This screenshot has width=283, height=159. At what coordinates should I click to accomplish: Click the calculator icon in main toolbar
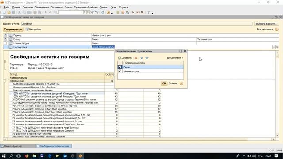point(118,12)
